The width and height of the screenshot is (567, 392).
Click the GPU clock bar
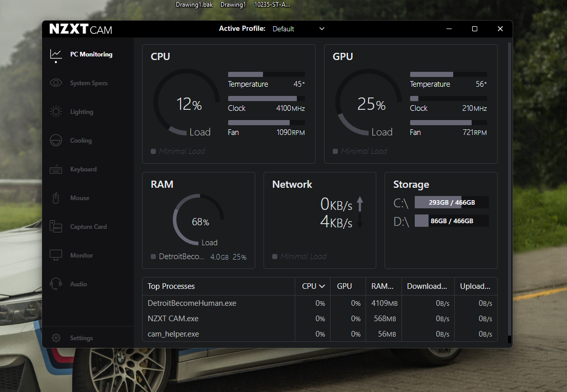[x=449, y=99]
